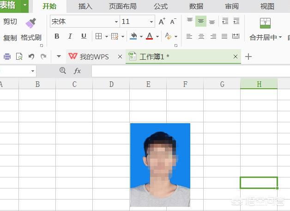Click the insert function fx icon

point(77,71)
